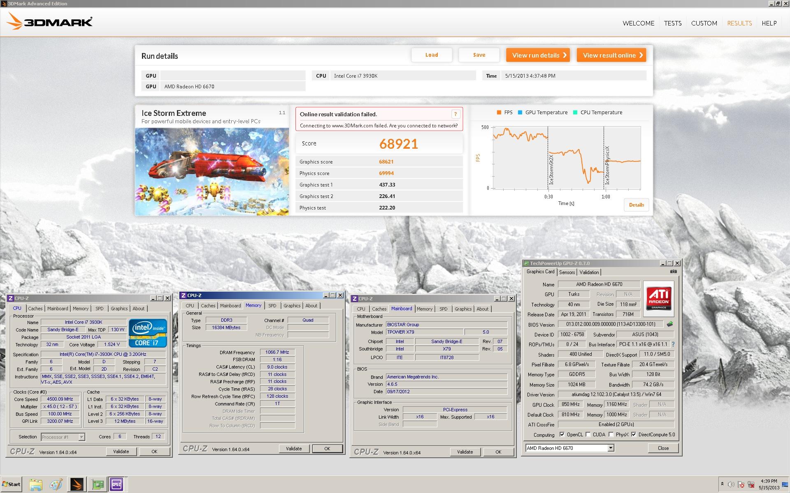Take a GPU-Z screenshot with camera icon
This screenshot has height=493, width=790.
point(673,272)
